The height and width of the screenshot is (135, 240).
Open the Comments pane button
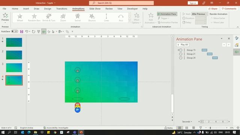tap(229, 9)
